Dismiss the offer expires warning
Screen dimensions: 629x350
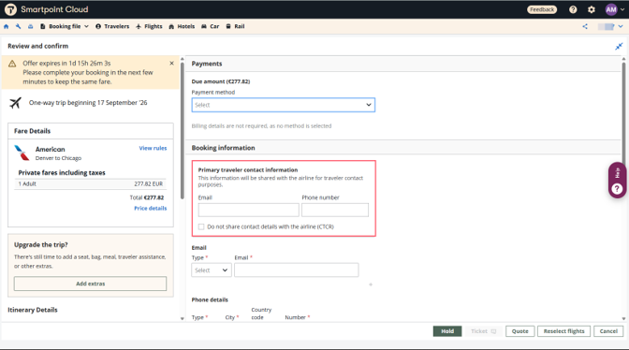[x=171, y=64]
